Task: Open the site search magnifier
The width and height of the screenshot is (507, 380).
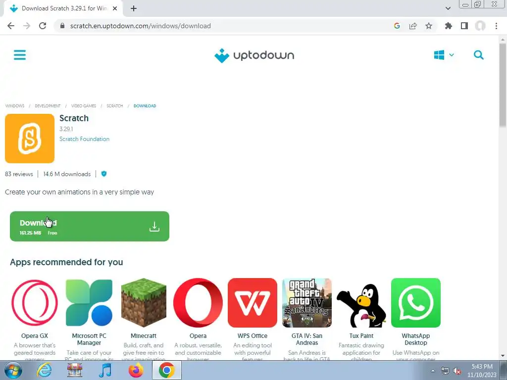Action: pyautogui.click(x=479, y=55)
